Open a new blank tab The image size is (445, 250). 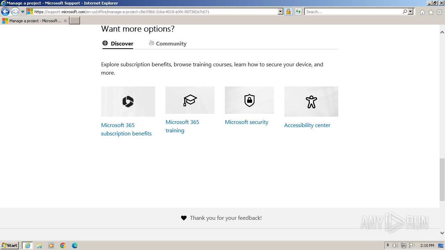coord(75,21)
